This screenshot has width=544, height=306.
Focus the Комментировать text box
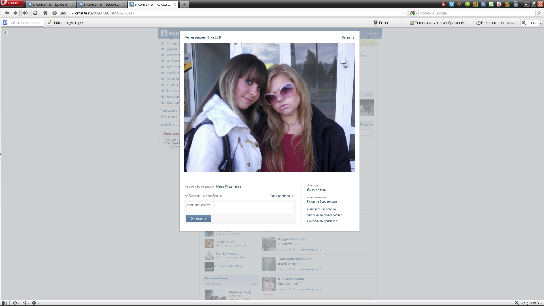click(x=239, y=207)
